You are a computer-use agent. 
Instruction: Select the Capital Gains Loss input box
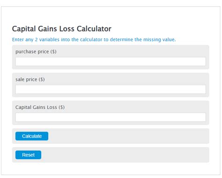111,117
